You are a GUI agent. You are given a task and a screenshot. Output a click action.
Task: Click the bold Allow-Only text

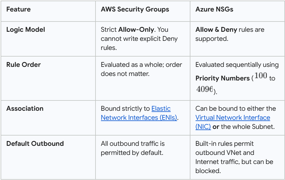pyautogui.click(x=136, y=30)
